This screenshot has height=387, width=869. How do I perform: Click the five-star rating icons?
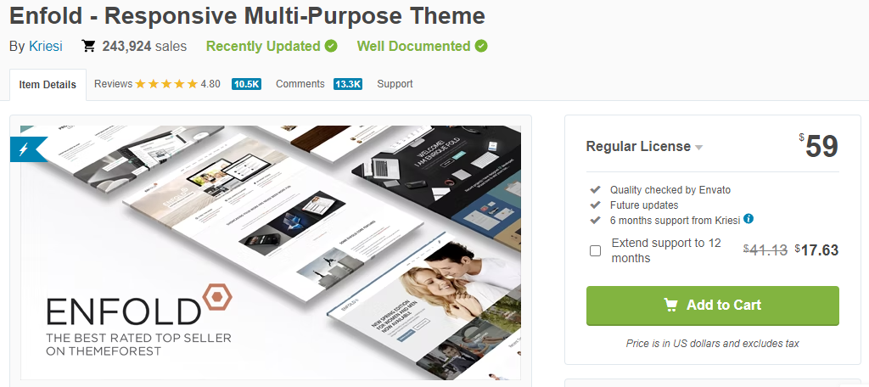click(x=166, y=84)
